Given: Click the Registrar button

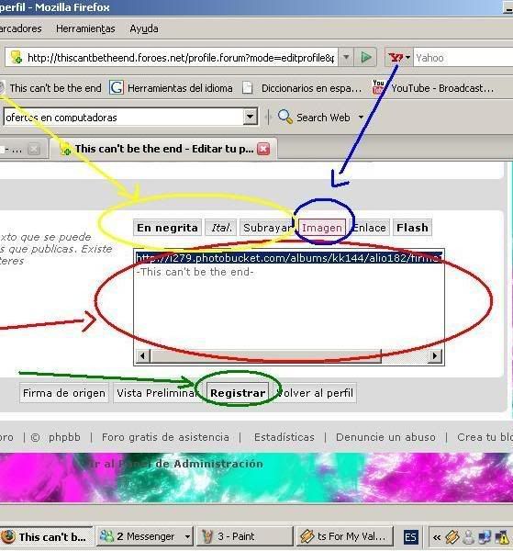Looking at the screenshot, I should [x=238, y=393].
